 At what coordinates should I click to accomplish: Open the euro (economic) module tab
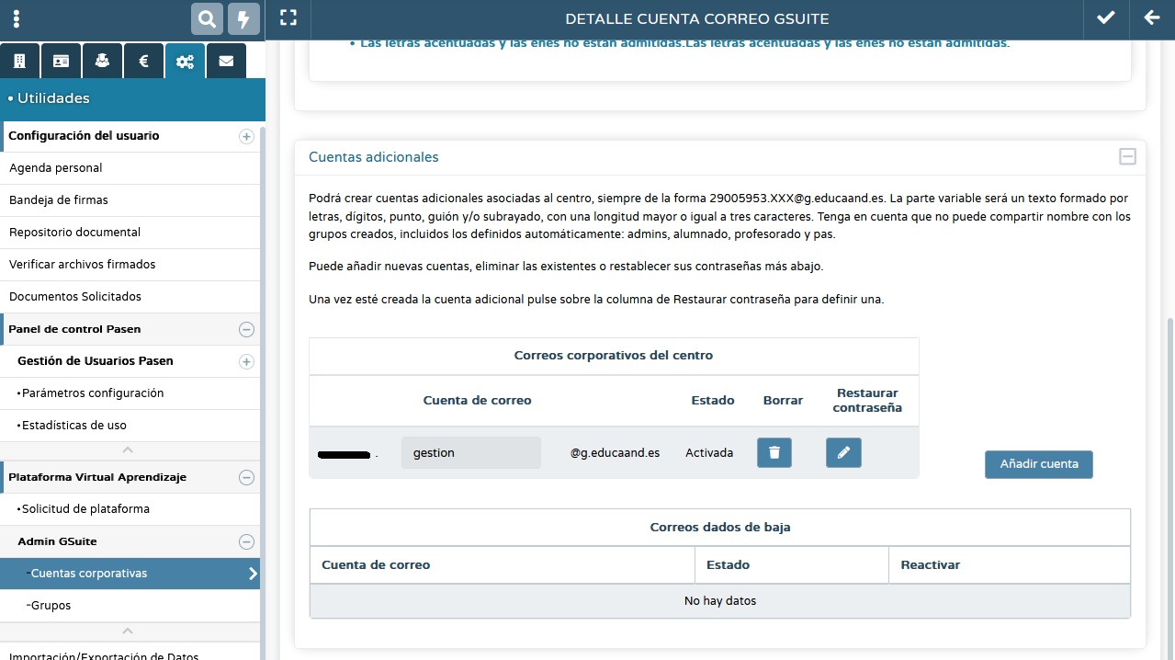click(143, 61)
